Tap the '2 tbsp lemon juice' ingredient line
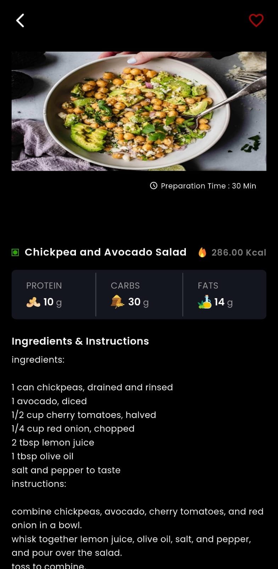278x569 pixels. 53,442
